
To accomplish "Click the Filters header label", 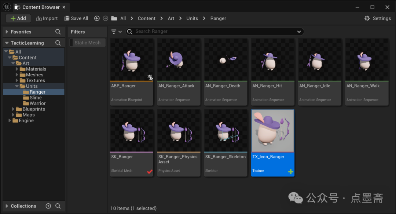I will pyautogui.click(x=78, y=32).
